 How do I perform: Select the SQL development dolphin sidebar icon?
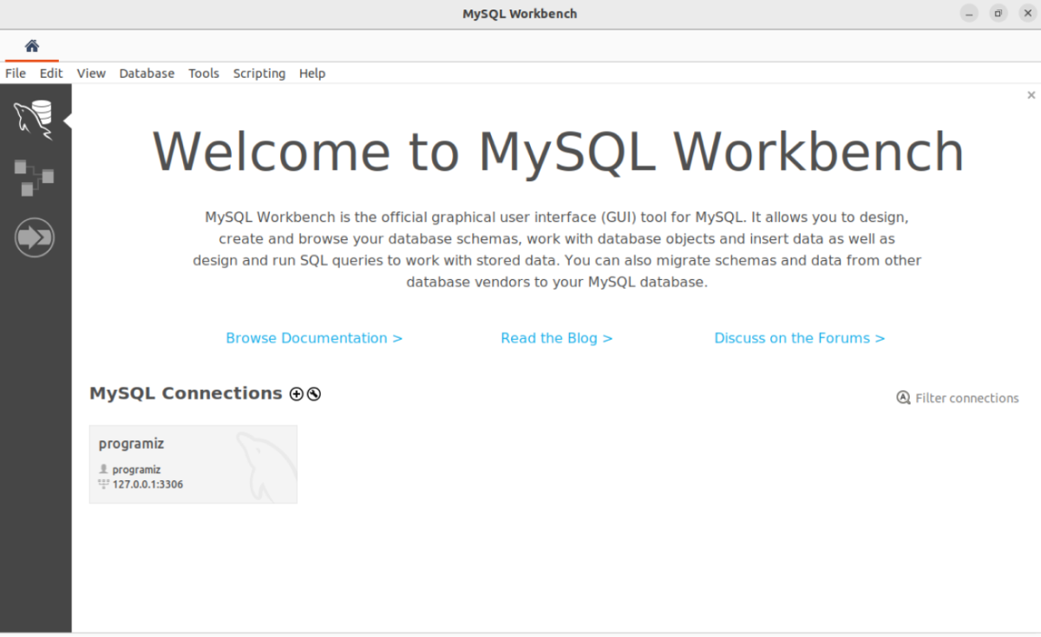point(35,119)
